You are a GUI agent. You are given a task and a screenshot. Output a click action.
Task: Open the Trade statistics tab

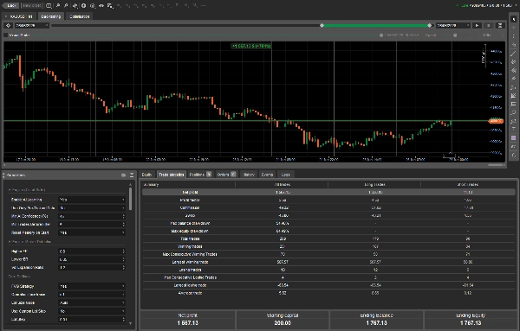(171, 175)
